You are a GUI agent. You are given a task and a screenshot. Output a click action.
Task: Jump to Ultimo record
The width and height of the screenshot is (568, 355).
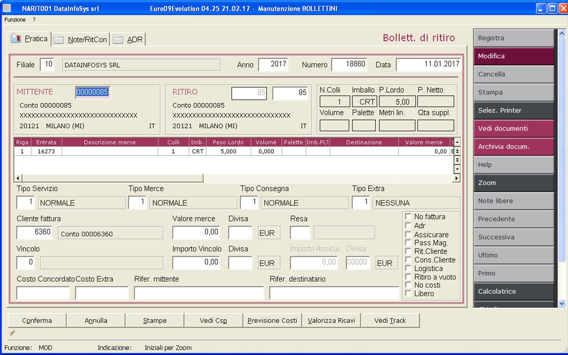click(514, 256)
